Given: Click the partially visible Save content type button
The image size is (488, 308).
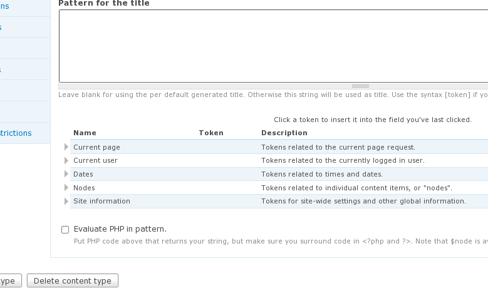Looking at the screenshot, I should click(9, 281).
